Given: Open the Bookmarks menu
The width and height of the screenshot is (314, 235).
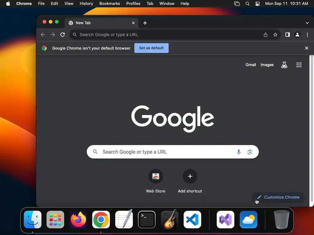Looking at the screenshot, I should point(109,3).
